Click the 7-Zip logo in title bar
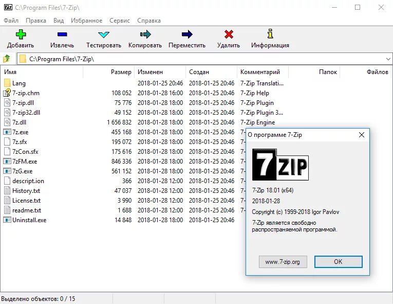The image size is (393, 304). point(8,7)
